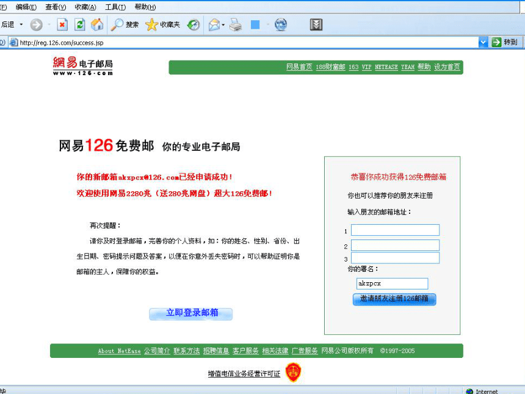This screenshot has width=525, height=394.
Task: Open 188财富邮 link in header
Action: click(330, 67)
